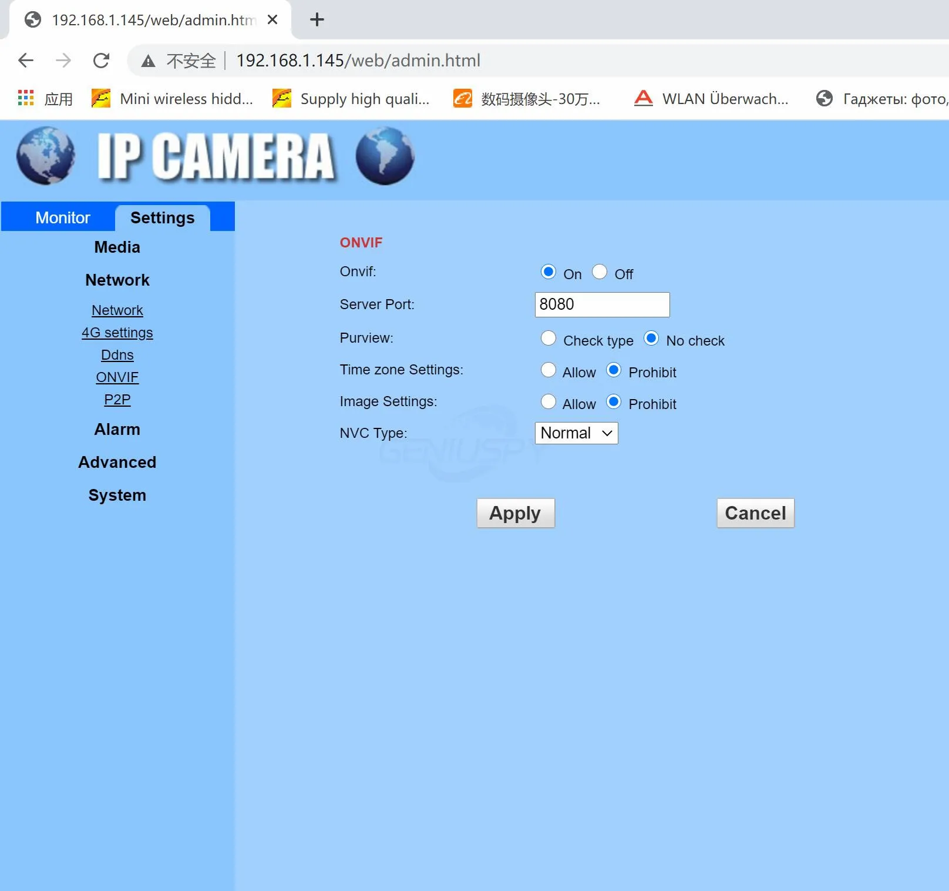Close the 192.168.1.145 browser tab
Viewport: 949px width, 891px height.
[x=272, y=20]
